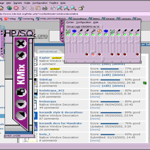The height and width of the screenshot is (150, 150).
Task: Toggle rightmost dark red record LED in KMix
Action: click(x=138, y=54)
